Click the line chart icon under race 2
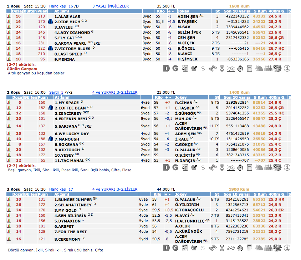Screen dimensions: 301x260 pyautogui.click(x=231, y=167)
